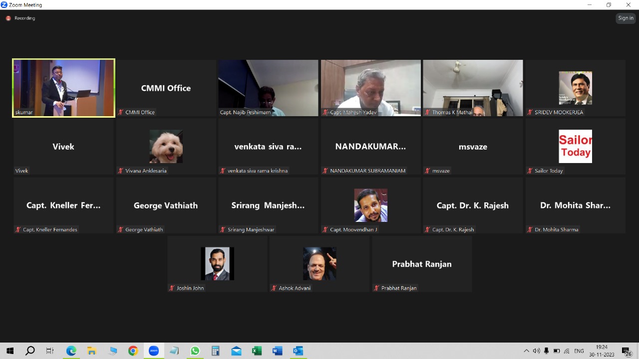Image resolution: width=639 pixels, height=359 pixels.
Task: Open Microsoft Excel from the taskbar
Action: pyautogui.click(x=257, y=351)
